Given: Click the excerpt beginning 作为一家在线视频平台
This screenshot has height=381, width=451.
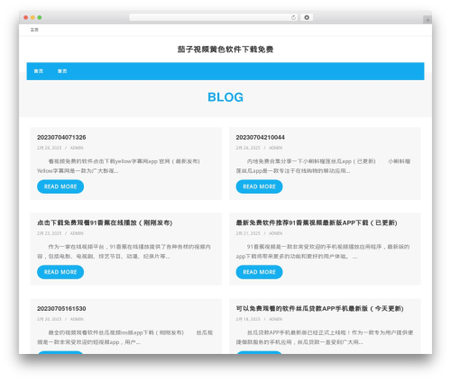Looking at the screenshot, I should 124,251.
